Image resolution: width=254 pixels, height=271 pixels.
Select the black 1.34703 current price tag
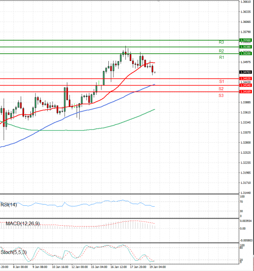coord(246,72)
